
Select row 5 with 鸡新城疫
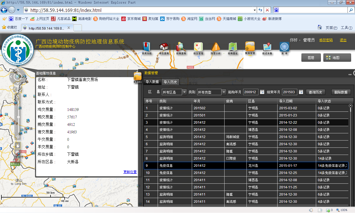tap(246, 137)
